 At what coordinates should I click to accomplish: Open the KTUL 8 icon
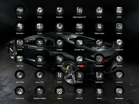tap(79, 75)
